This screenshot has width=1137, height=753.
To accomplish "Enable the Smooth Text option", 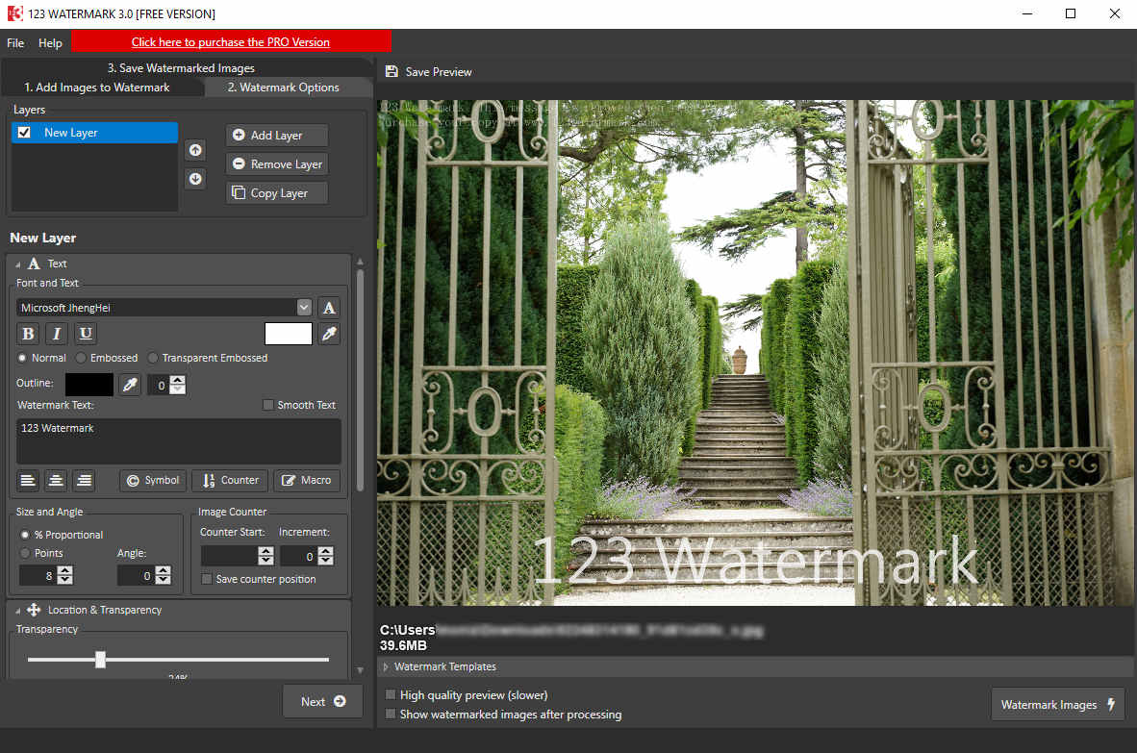I will click(267, 404).
